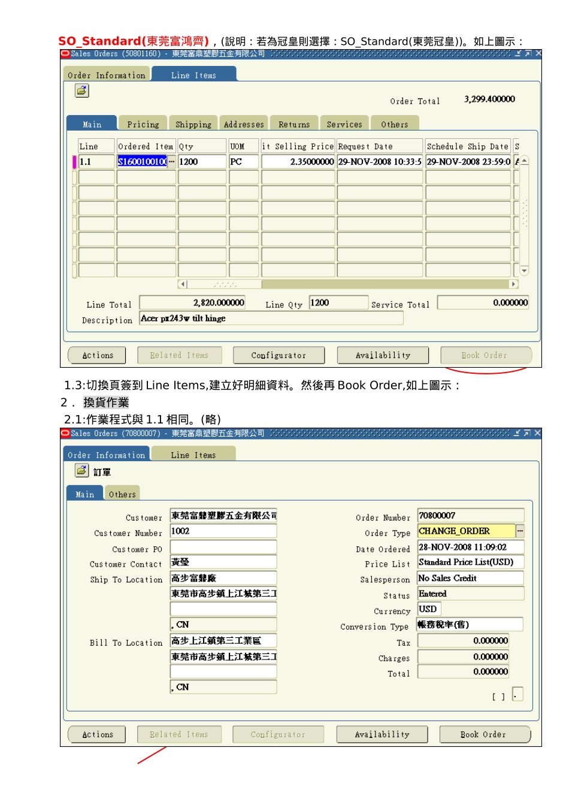Click the Description field Acer pr243w tilt hinge
Image resolution: width=569 pixels, height=805 pixels.
[271, 319]
